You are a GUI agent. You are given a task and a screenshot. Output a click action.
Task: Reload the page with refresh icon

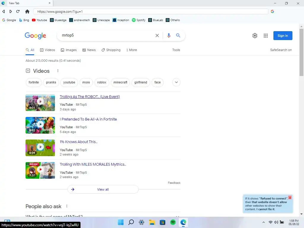pos(18,12)
